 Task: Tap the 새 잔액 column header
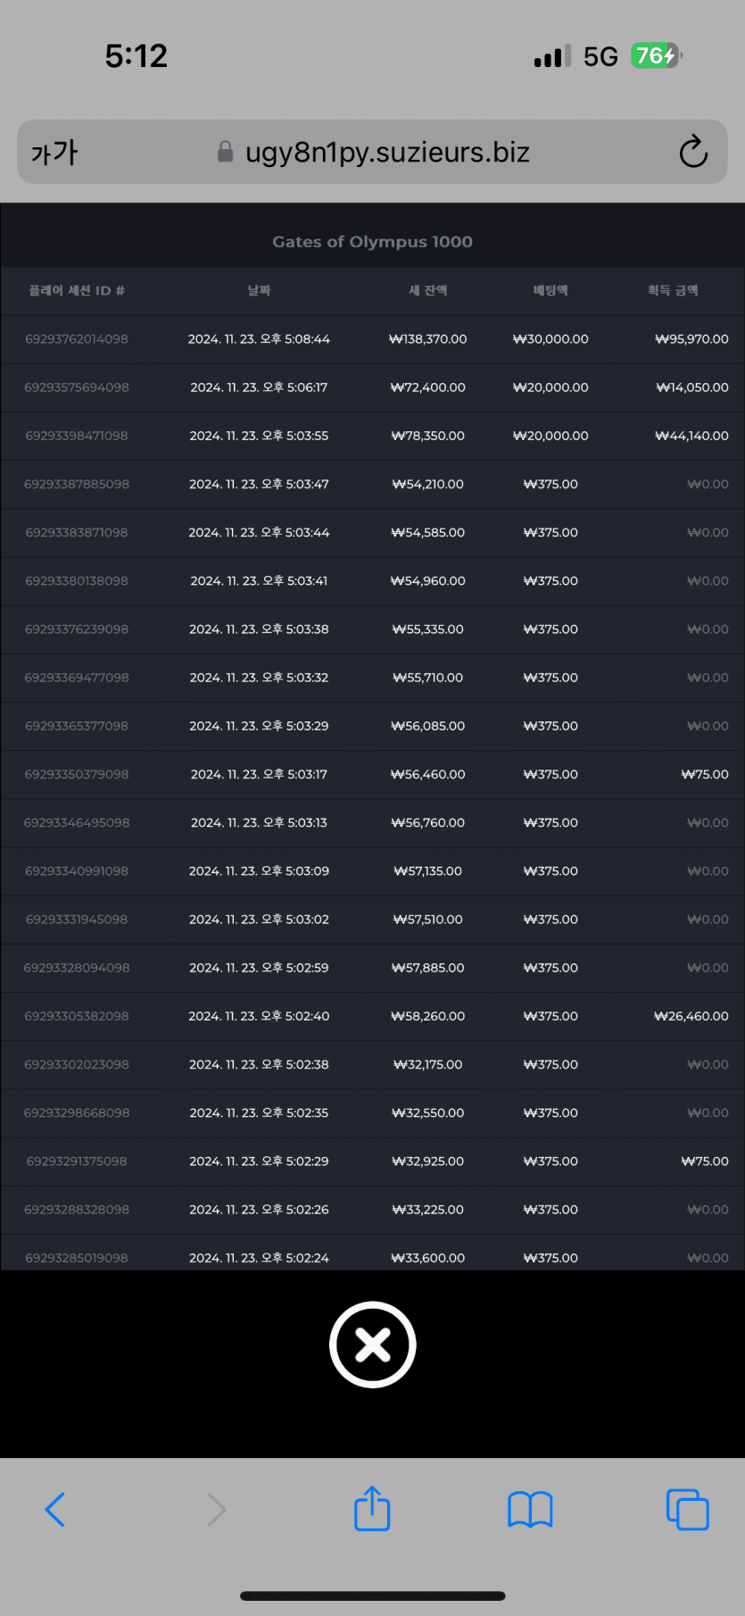coord(428,291)
